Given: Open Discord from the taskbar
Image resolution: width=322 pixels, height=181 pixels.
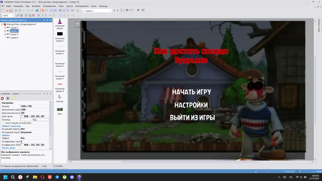Looking at the screenshot, I should tap(72, 177).
